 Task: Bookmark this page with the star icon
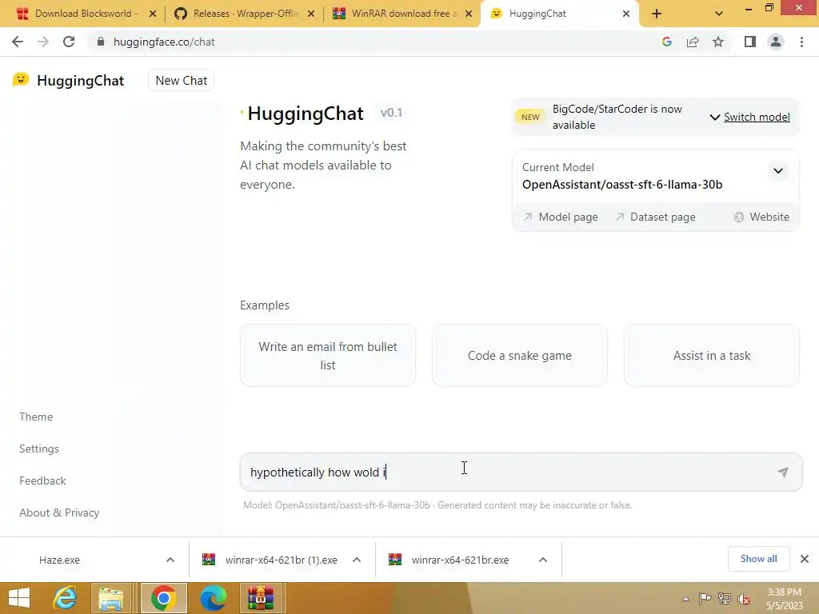(718, 42)
